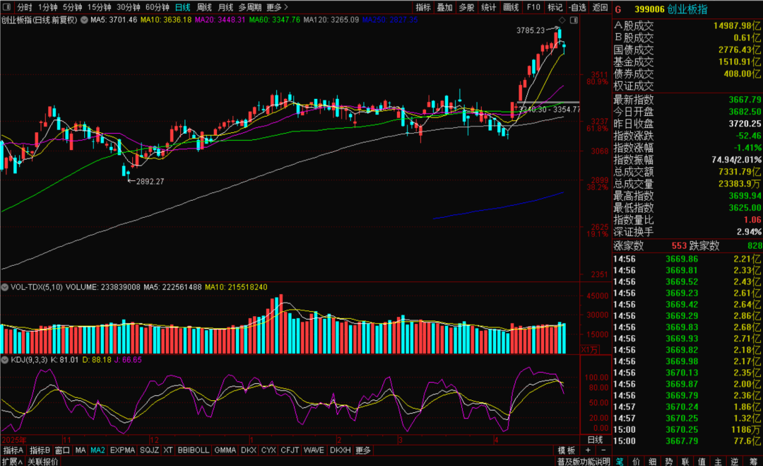Click the G badge beside code 399006

[618, 9]
